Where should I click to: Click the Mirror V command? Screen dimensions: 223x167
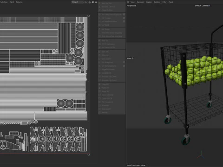pos(112,55)
